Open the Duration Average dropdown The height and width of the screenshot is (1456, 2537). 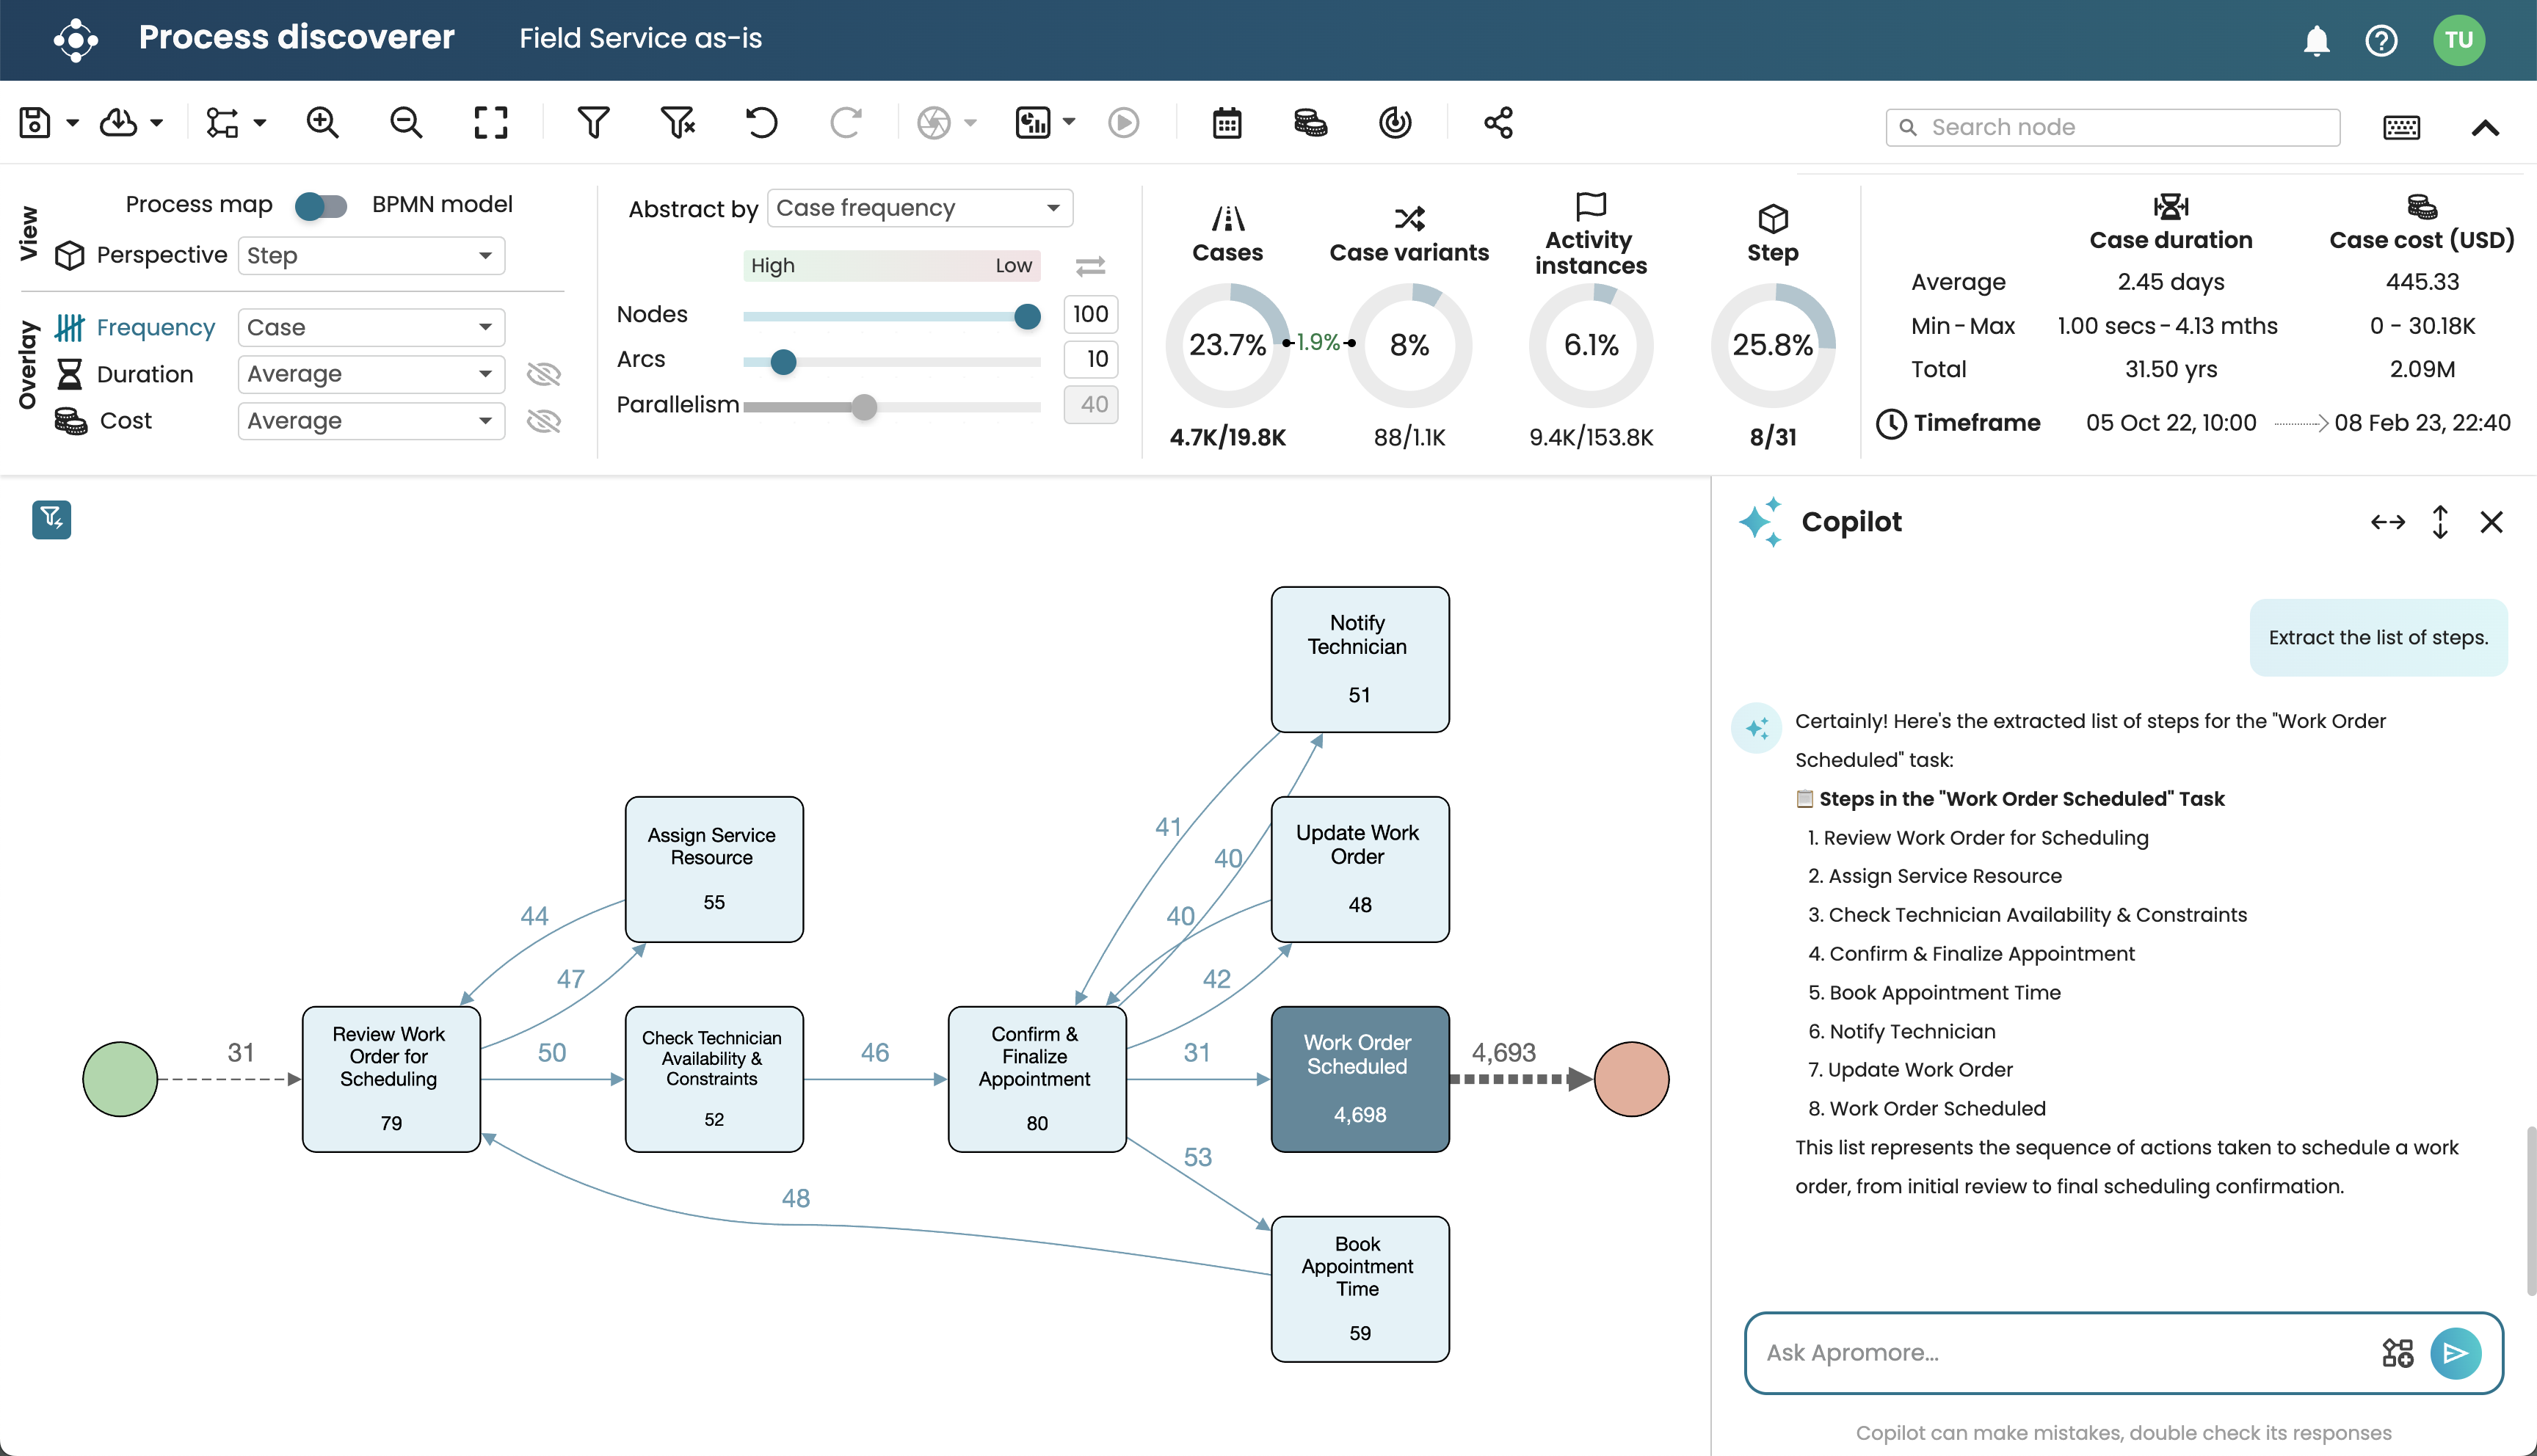371,374
